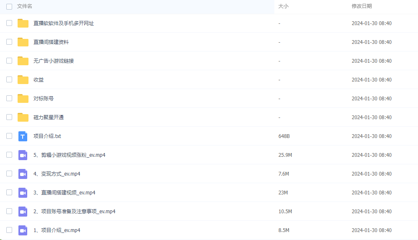Toggle checkbox for 磁力聚星开通 folder

click(x=9, y=117)
